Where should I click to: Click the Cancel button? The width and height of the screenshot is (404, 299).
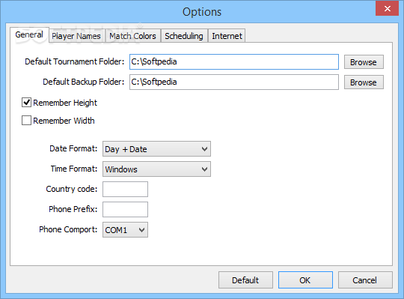pyautogui.click(x=365, y=280)
